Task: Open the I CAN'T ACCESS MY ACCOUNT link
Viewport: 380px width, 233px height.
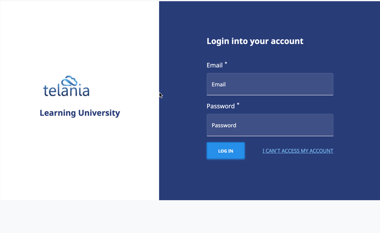Action: point(298,151)
